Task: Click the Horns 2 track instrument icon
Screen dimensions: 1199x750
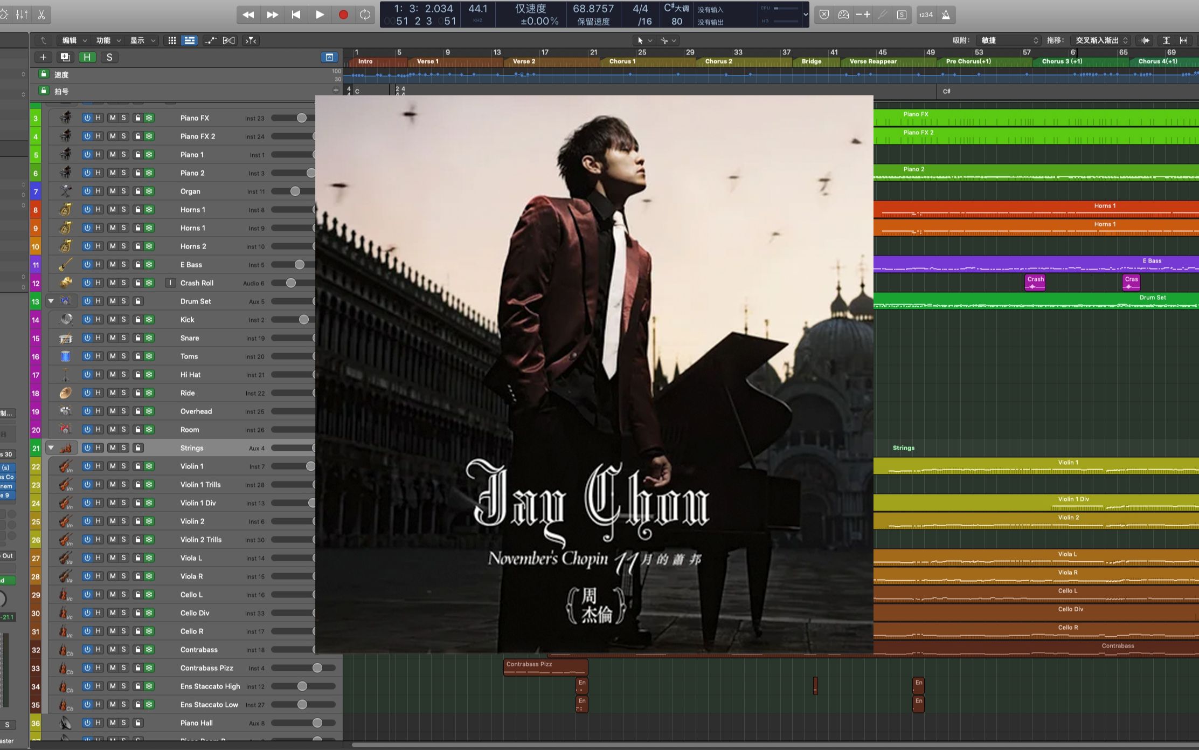Action: (66, 246)
